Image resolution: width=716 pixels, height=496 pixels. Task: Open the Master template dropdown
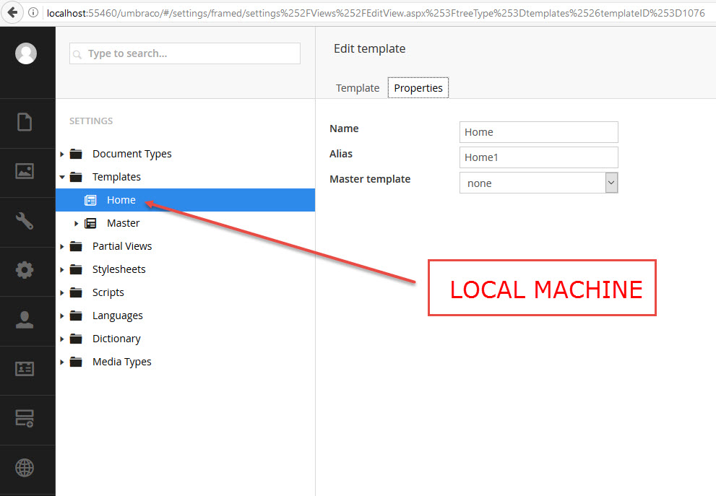pyautogui.click(x=538, y=183)
